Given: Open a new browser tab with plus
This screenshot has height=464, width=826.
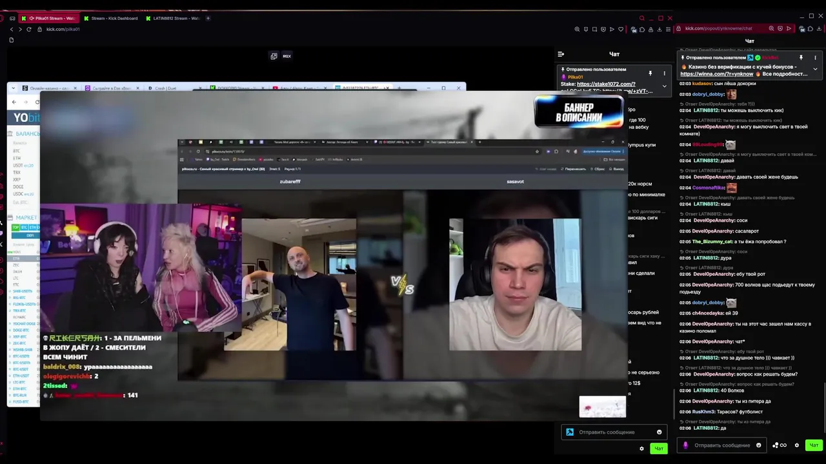Looking at the screenshot, I should pyautogui.click(x=208, y=18).
